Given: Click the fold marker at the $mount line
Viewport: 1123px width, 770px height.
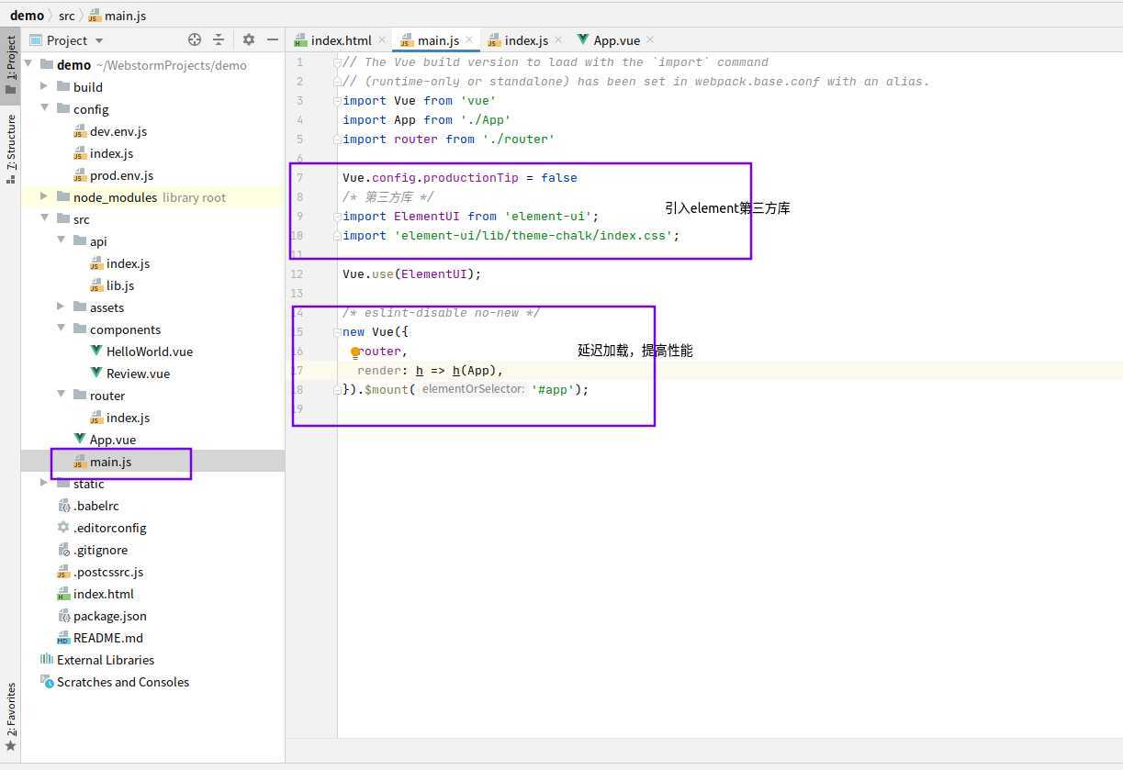Looking at the screenshot, I should pyautogui.click(x=337, y=390).
